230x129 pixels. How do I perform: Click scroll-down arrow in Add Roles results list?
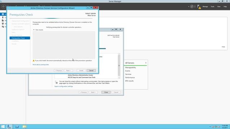(x=119, y=78)
